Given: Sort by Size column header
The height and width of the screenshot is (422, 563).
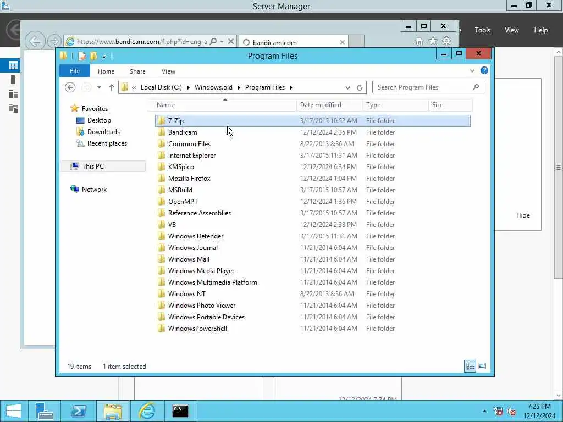Looking at the screenshot, I should tap(450, 105).
